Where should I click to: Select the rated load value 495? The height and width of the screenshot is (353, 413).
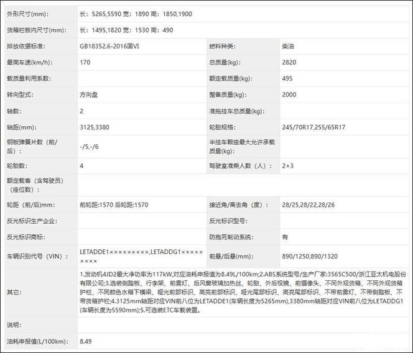tap(287, 78)
